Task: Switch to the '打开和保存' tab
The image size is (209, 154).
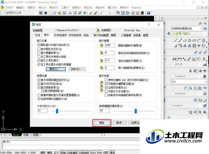Action: pyautogui.click(x=60, y=35)
